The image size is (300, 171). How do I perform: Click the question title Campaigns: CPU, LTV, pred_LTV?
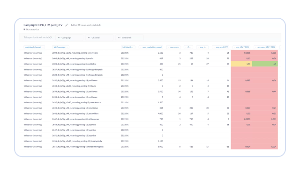coord(43,25)
